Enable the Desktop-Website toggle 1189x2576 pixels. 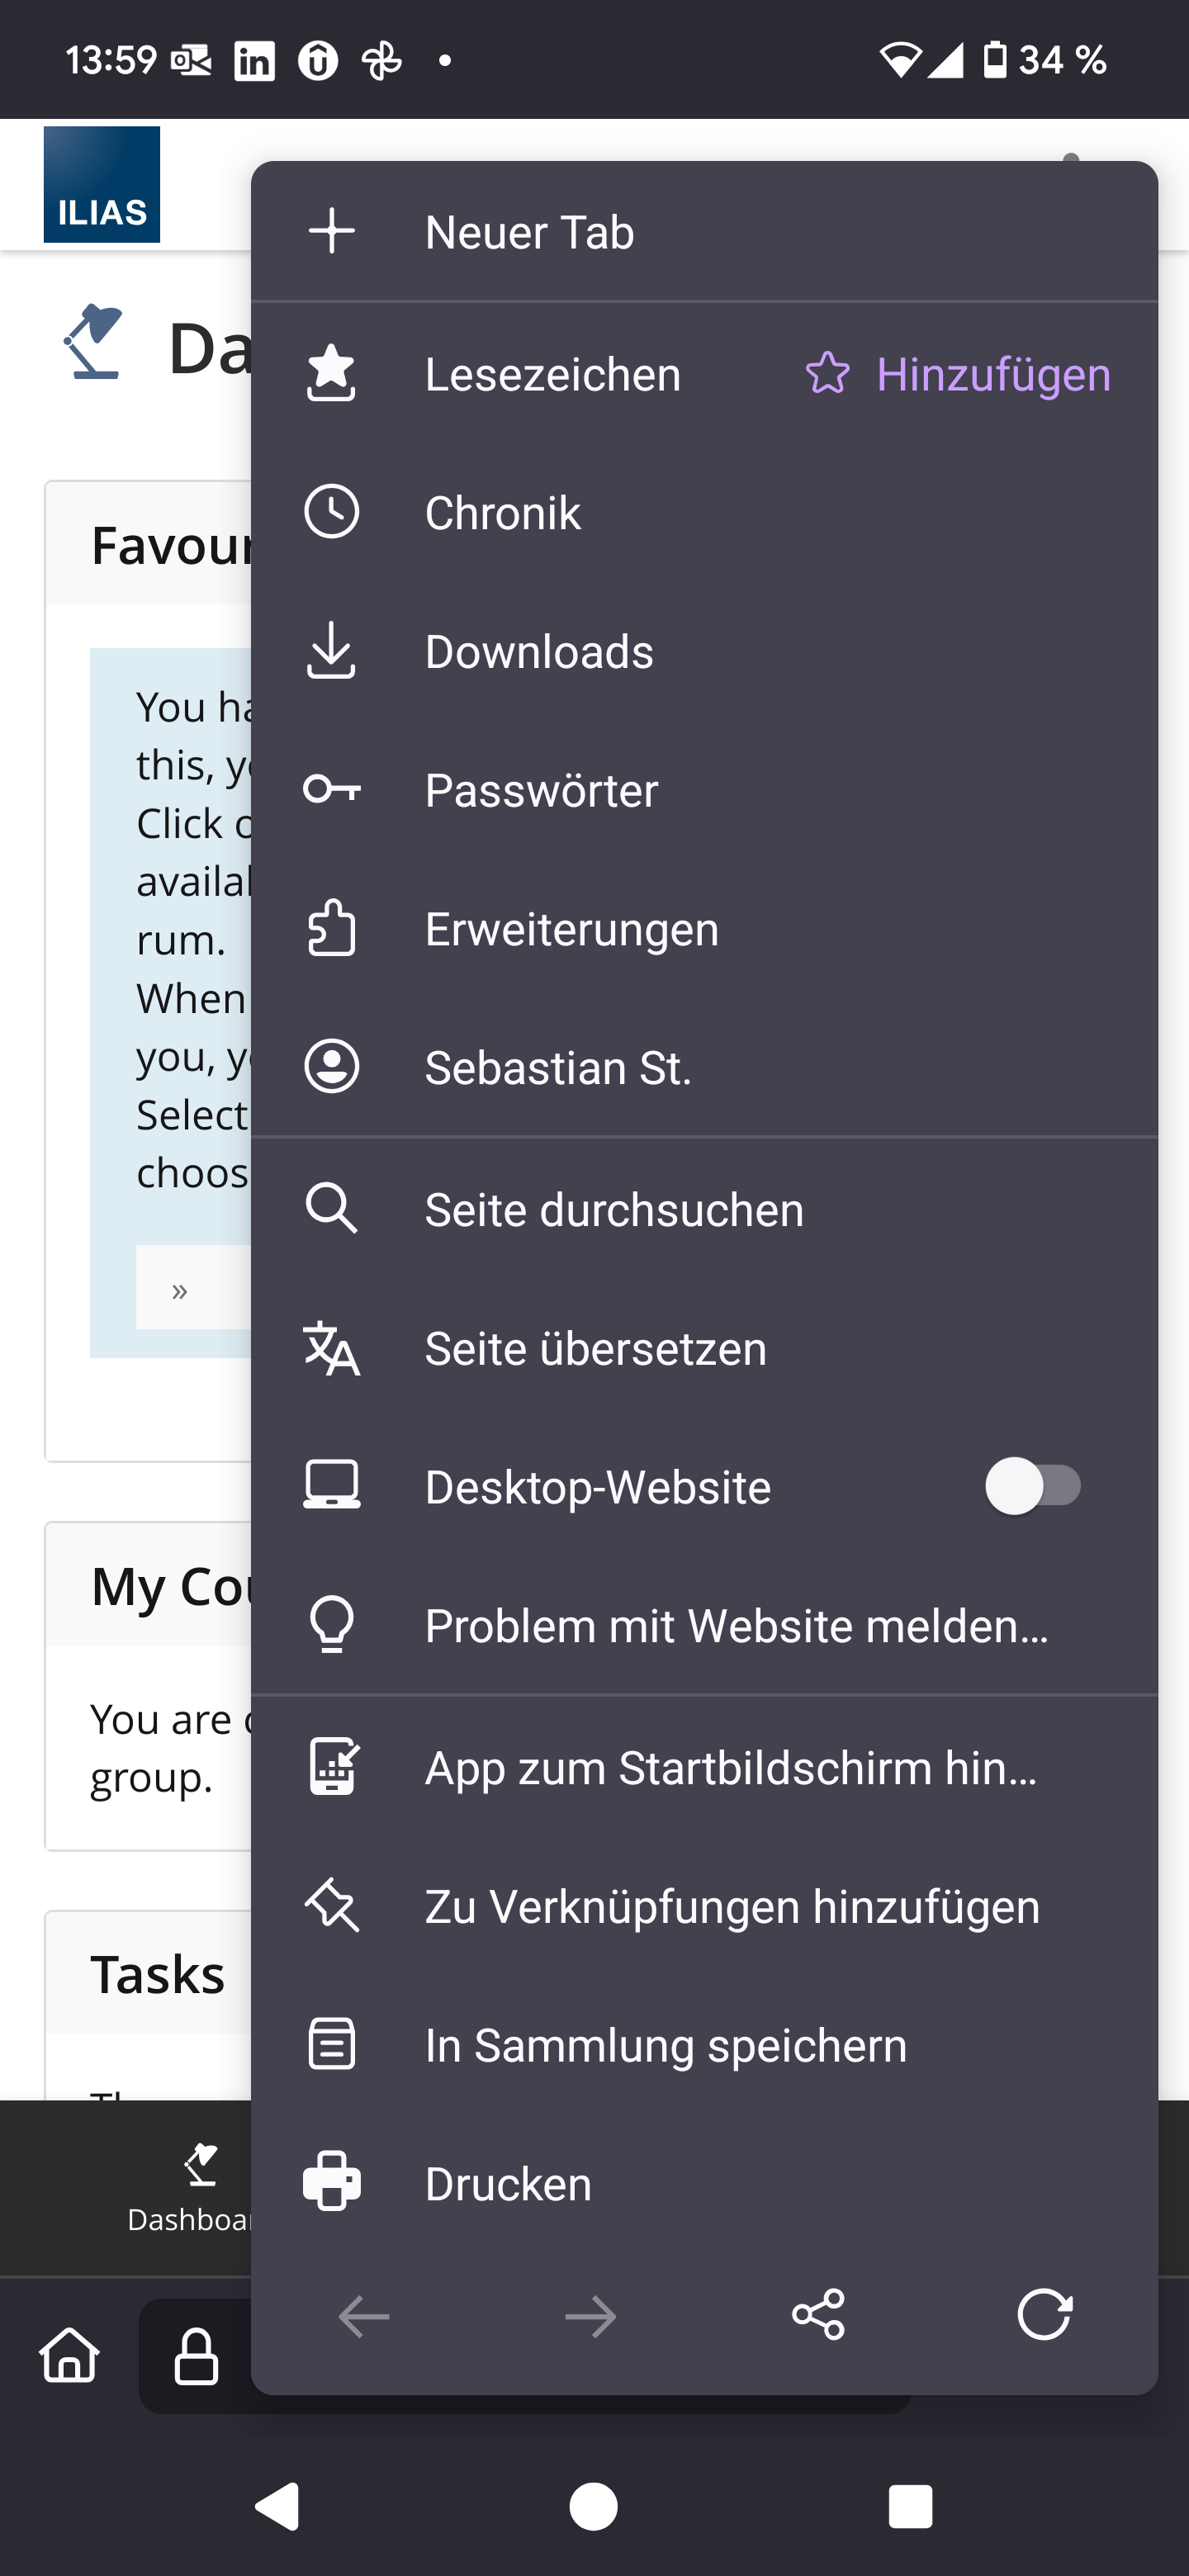coord(1032,1486)
